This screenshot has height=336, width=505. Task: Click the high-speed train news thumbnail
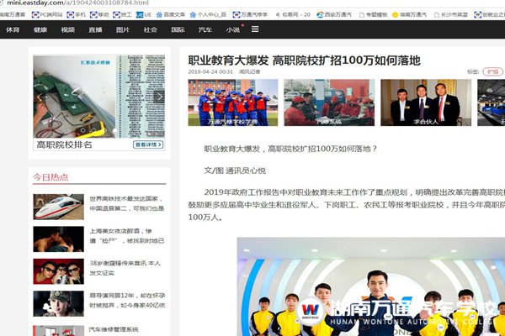(59, 207)
